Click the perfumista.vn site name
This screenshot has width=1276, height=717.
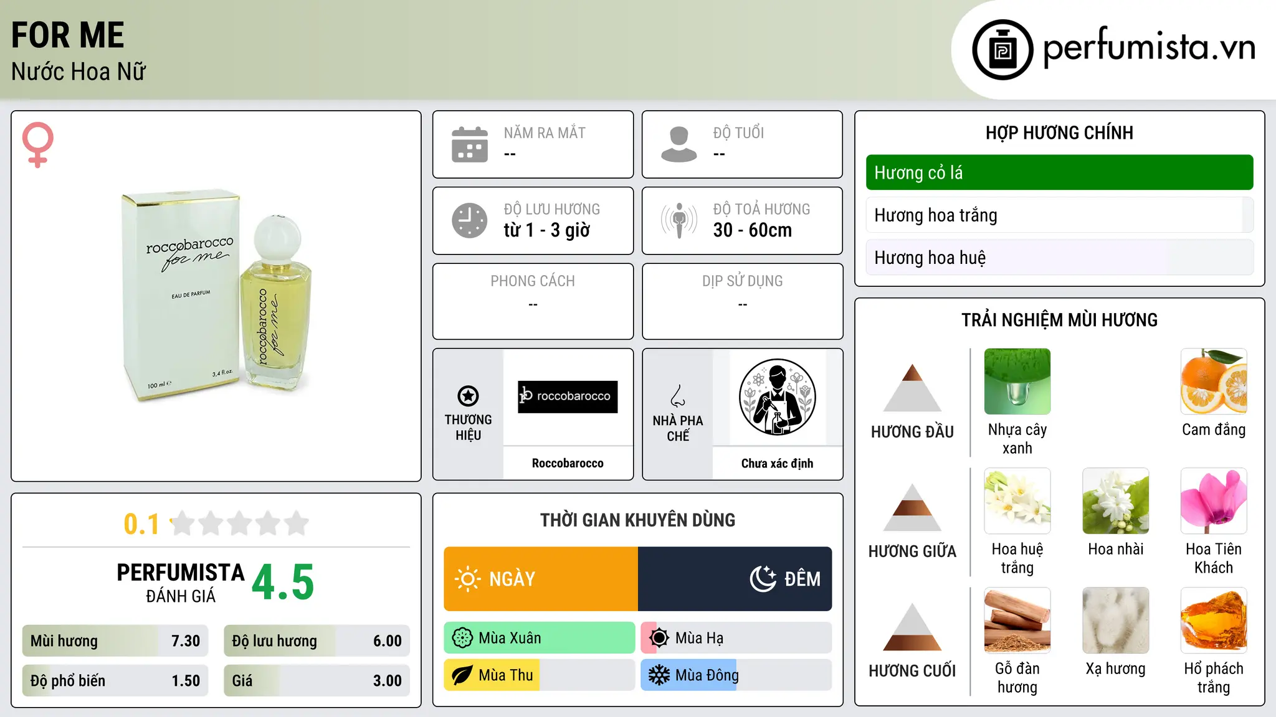tap(1149, 47)
